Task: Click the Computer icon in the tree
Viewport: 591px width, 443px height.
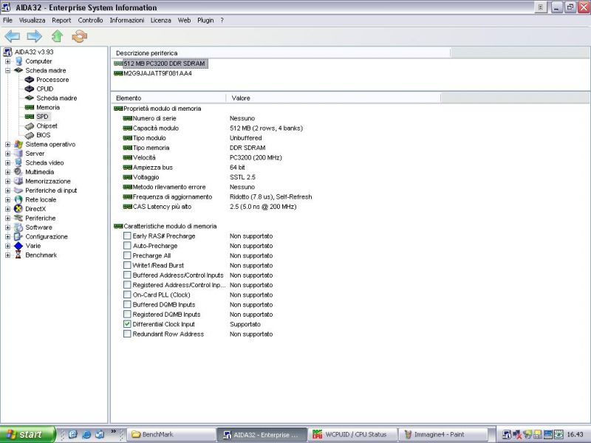Action: [x=18, y=61]
